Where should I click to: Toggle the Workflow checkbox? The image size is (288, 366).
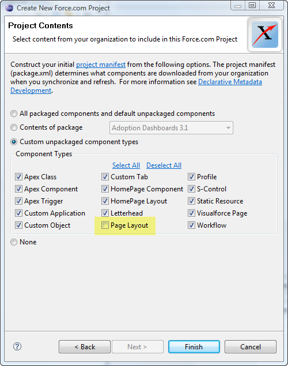click(x=191, y=225)
